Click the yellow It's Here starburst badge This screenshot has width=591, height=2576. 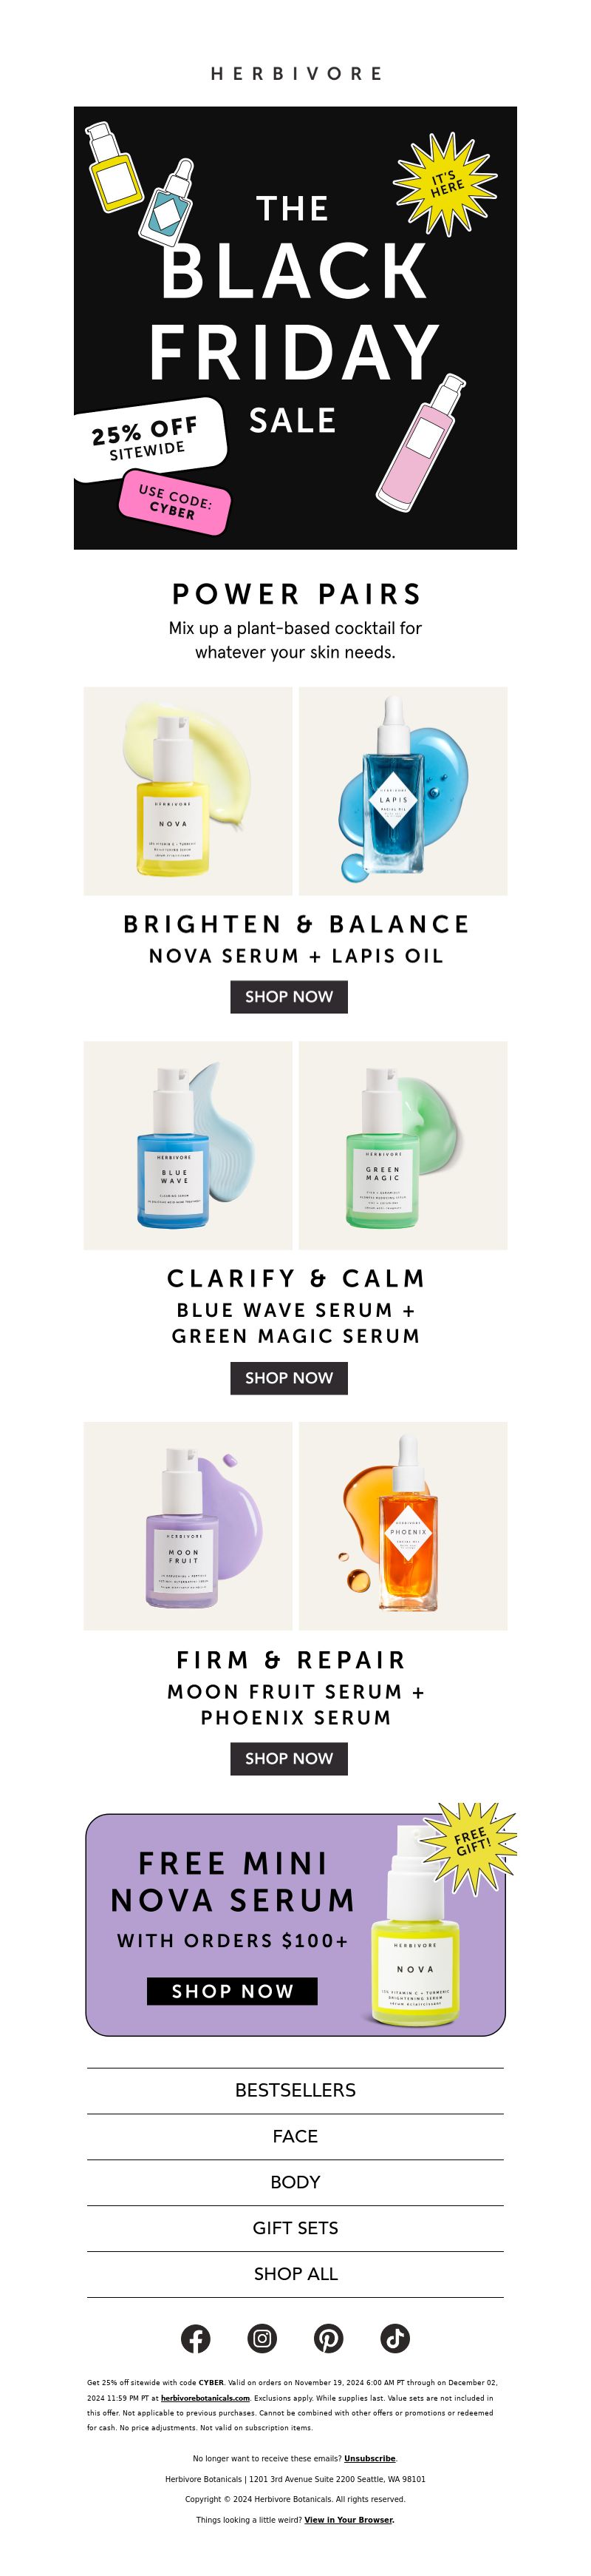click(445, 183)
